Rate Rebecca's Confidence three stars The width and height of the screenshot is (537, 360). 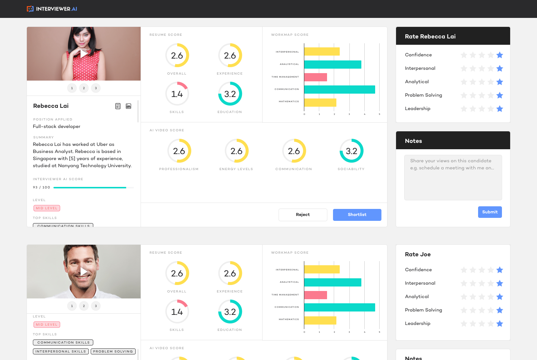pos(482,55)
